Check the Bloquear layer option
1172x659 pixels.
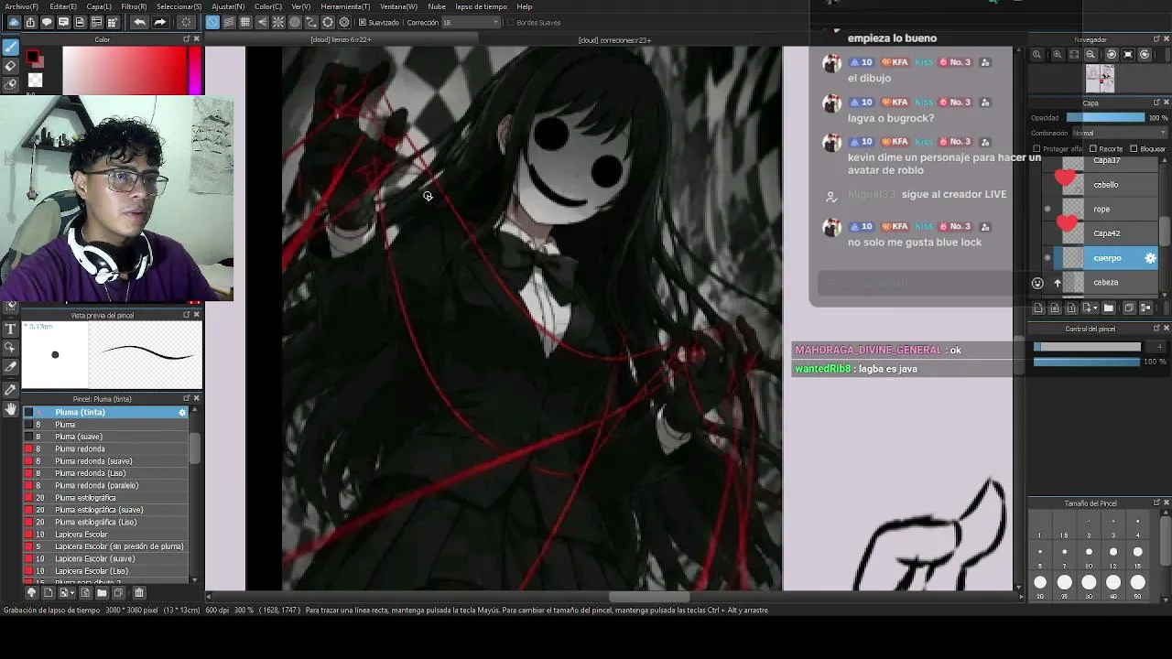click(x=1134, y=149)
